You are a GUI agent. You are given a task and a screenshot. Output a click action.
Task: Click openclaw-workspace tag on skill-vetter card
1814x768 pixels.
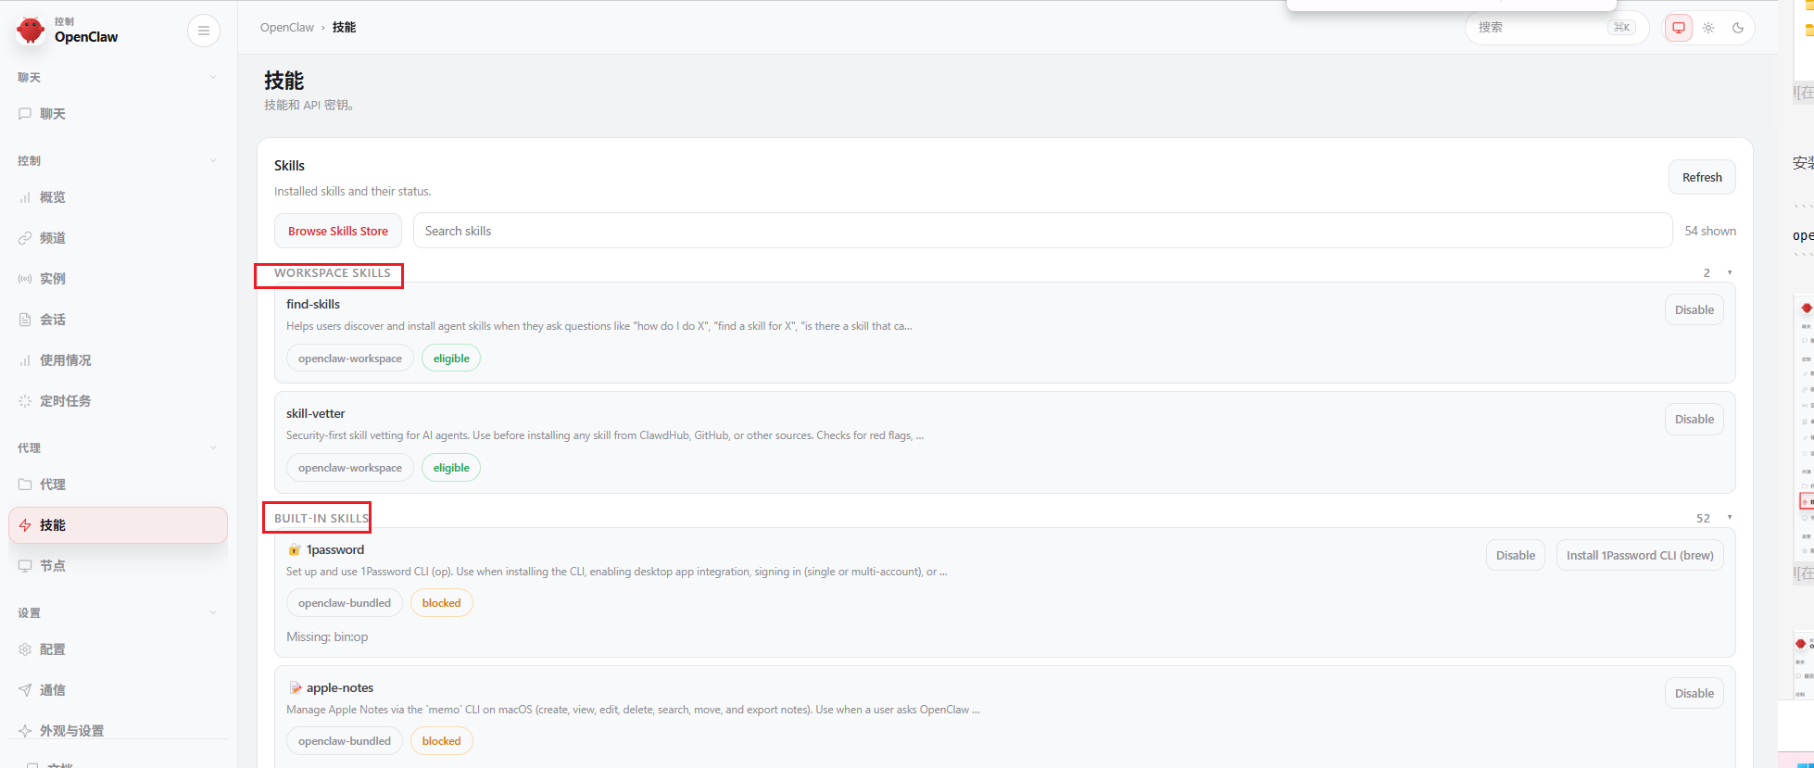pos(350,468)
